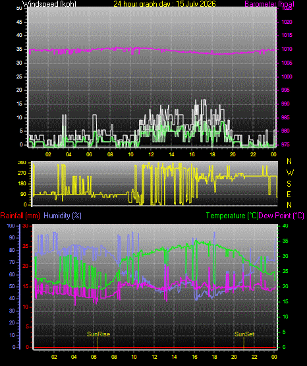Screen dimensions: 307x366
Task: Click hour label "12" under the windspeed graph
Action: point(151,154)
